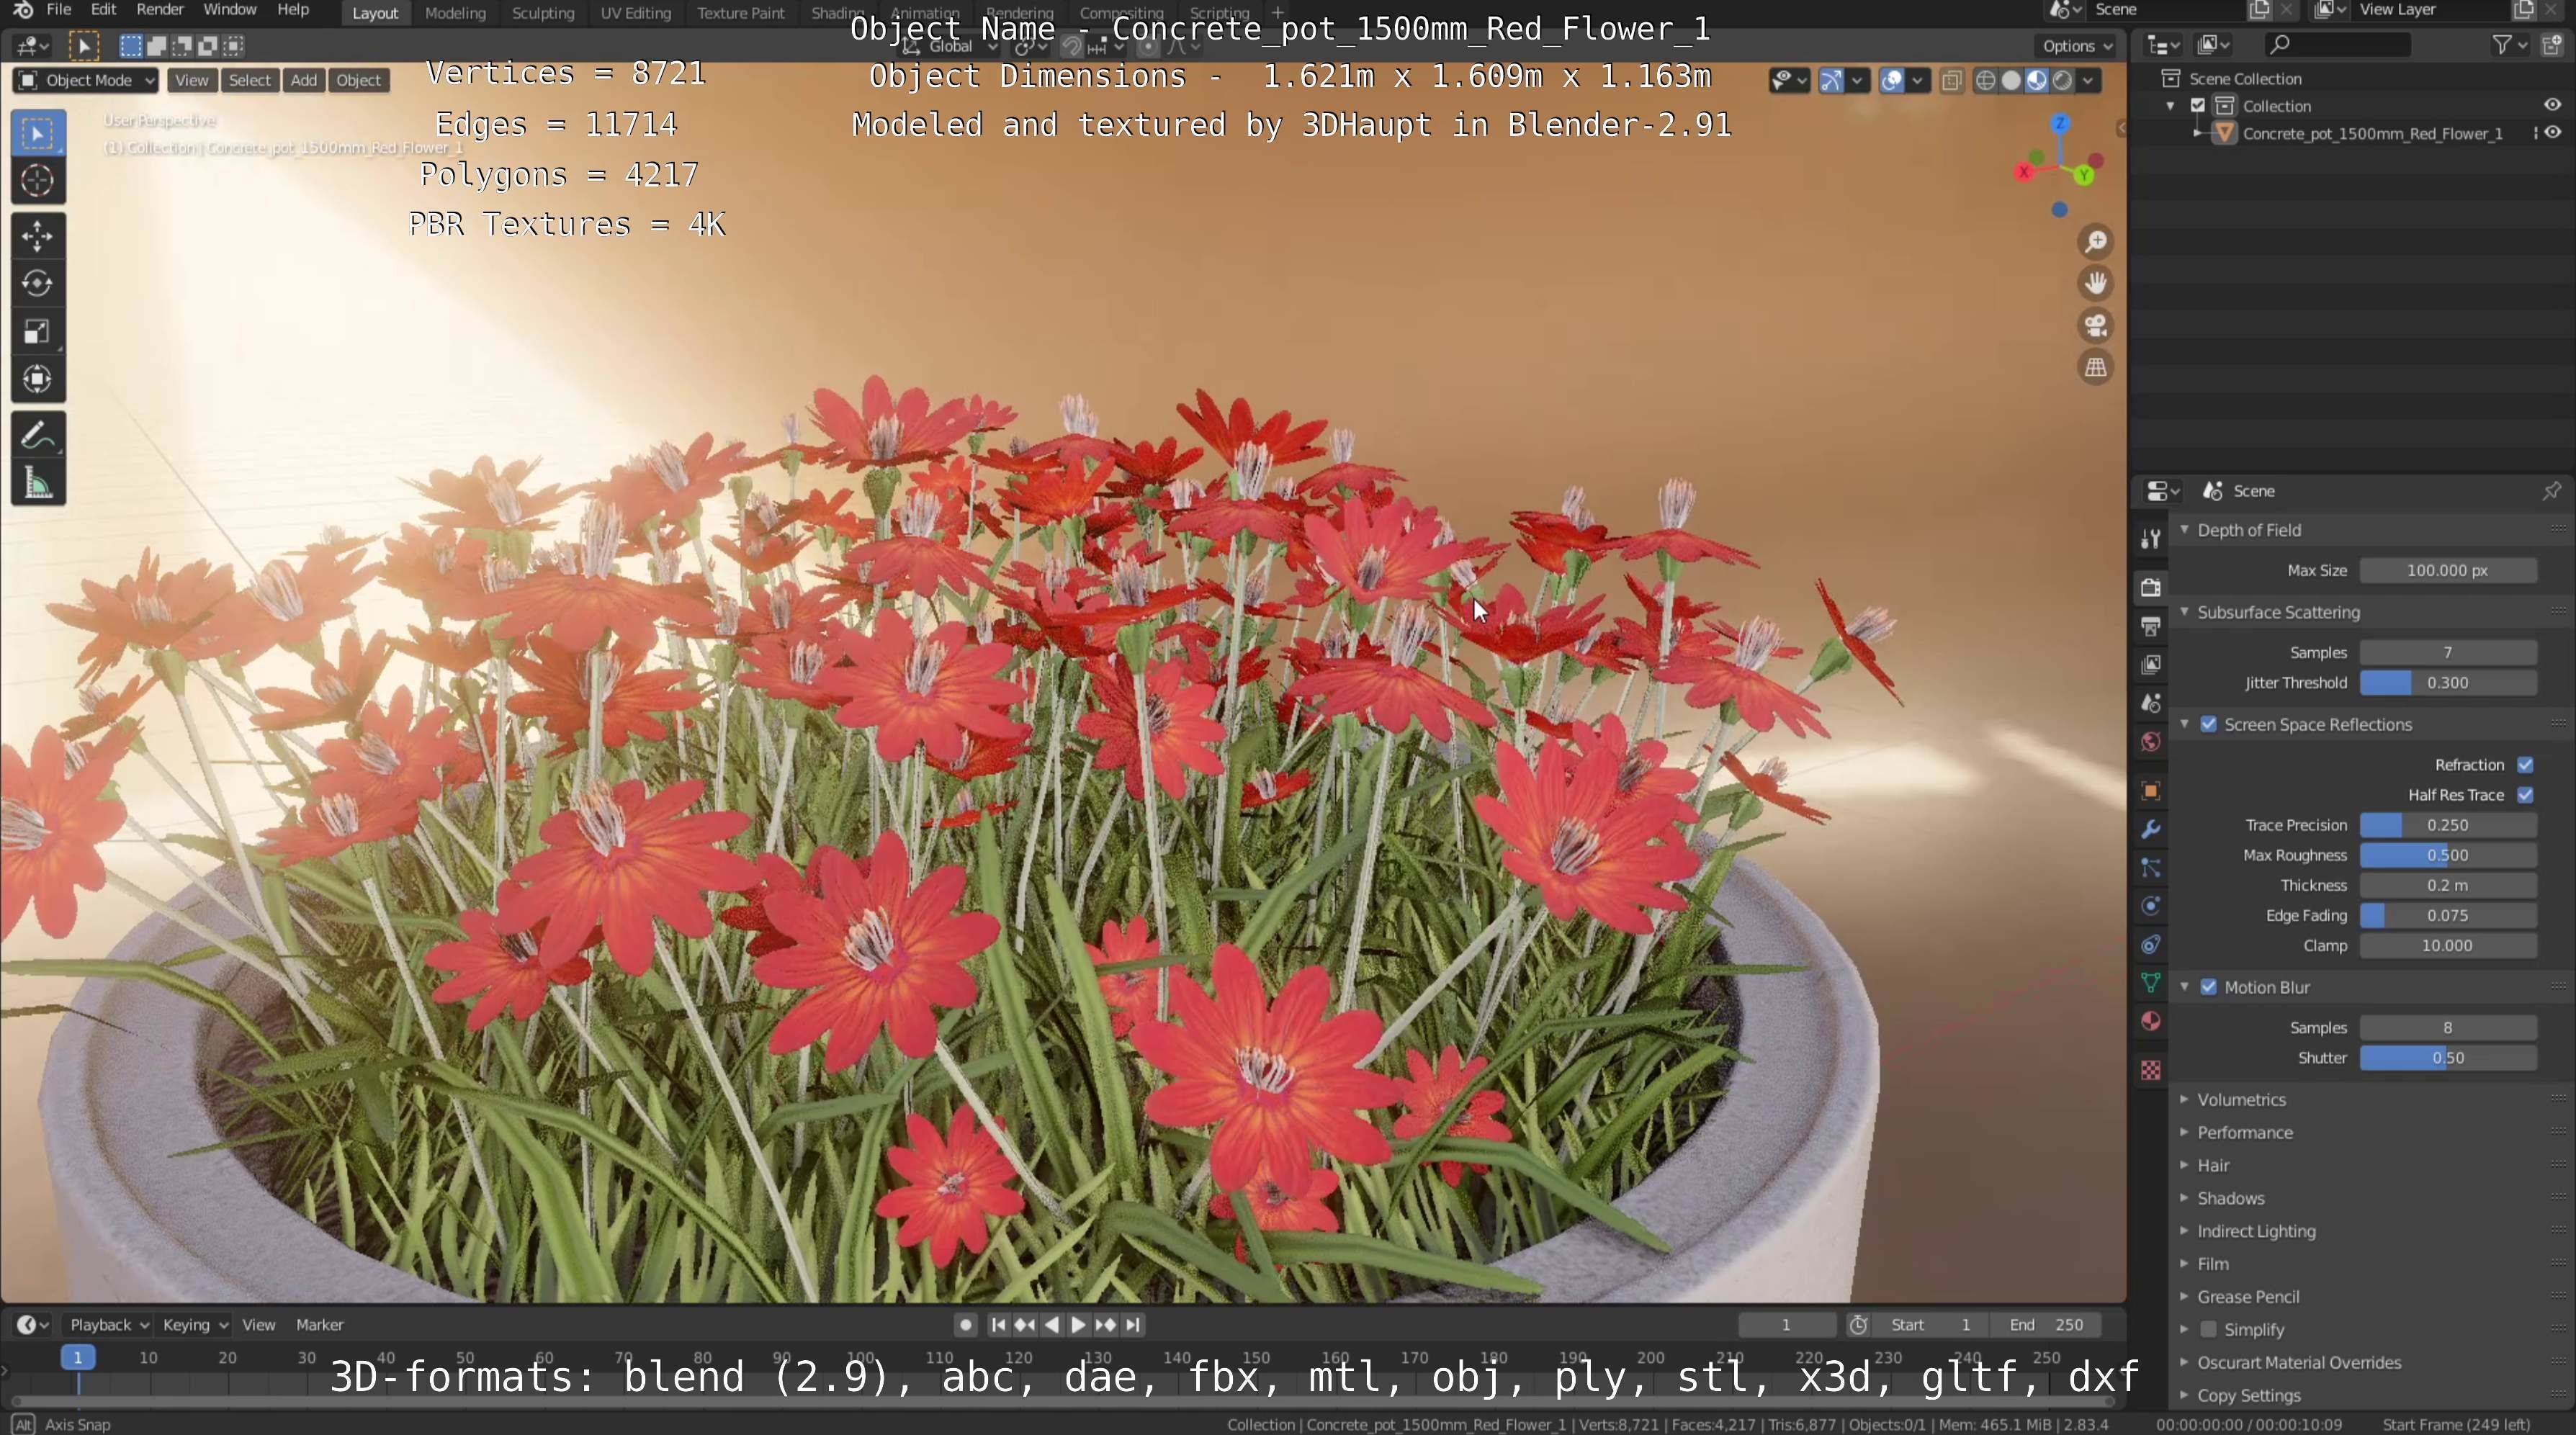Open the View Layer properties tab
This screenshot has height=1435, width=2576.
(2151, 665)
